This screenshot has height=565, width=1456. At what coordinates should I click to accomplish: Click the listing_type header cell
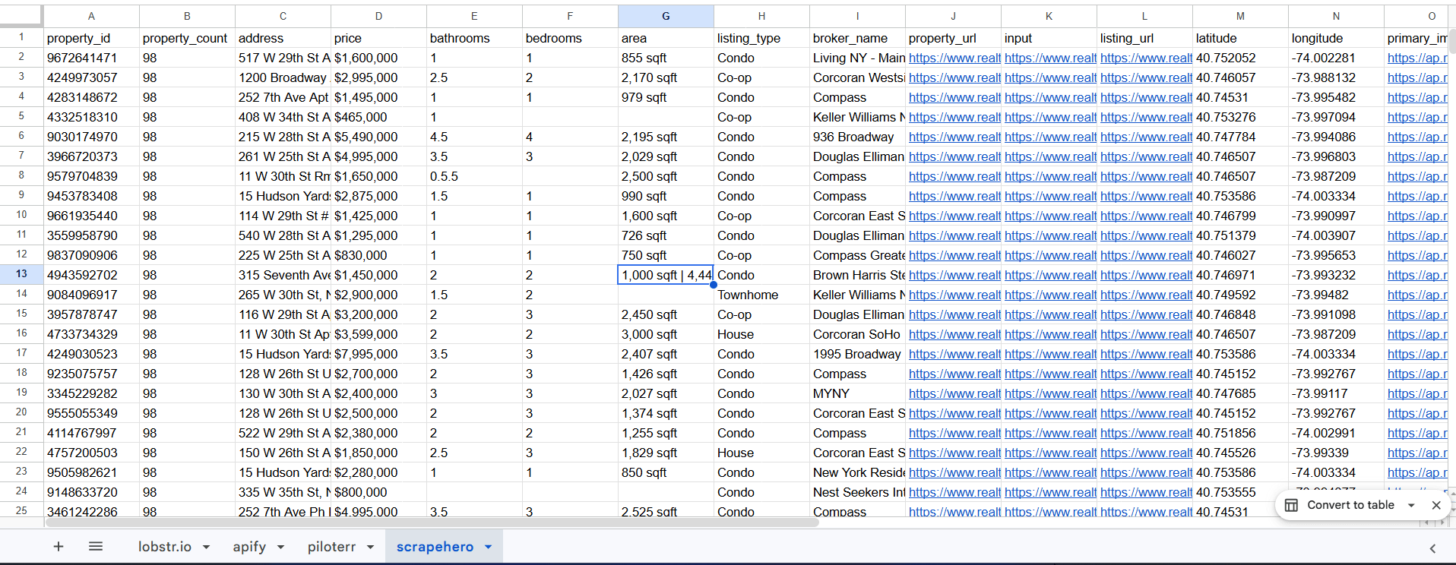[x=761, y=38]
